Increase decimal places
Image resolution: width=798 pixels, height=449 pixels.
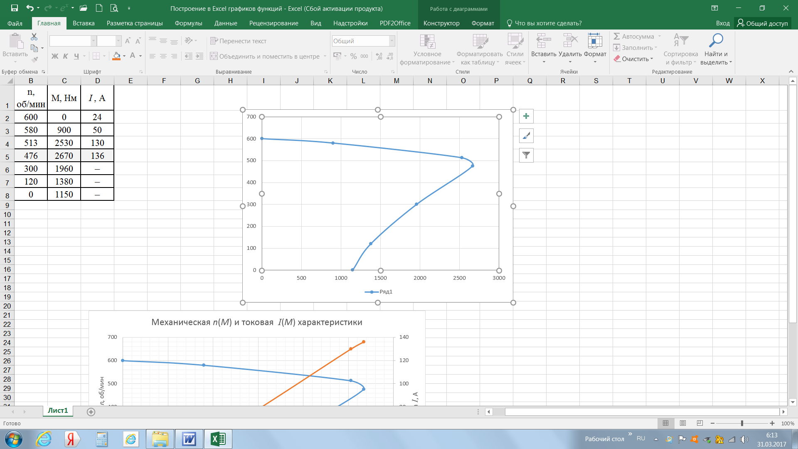[379, 56]
